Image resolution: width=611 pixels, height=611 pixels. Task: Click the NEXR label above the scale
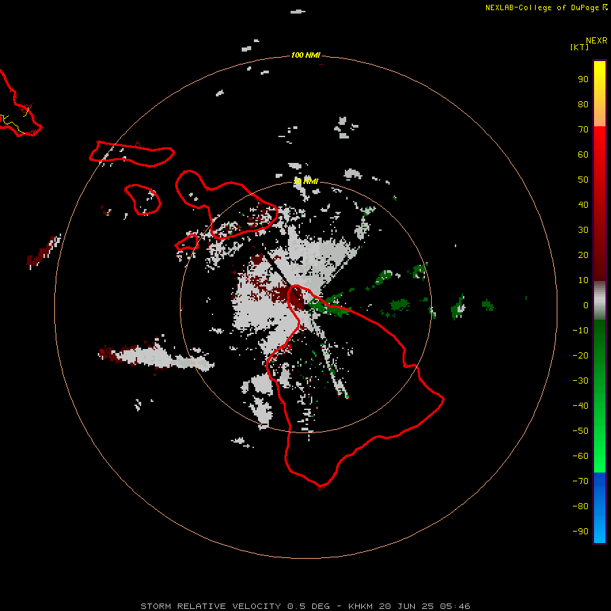pos(596,41)
